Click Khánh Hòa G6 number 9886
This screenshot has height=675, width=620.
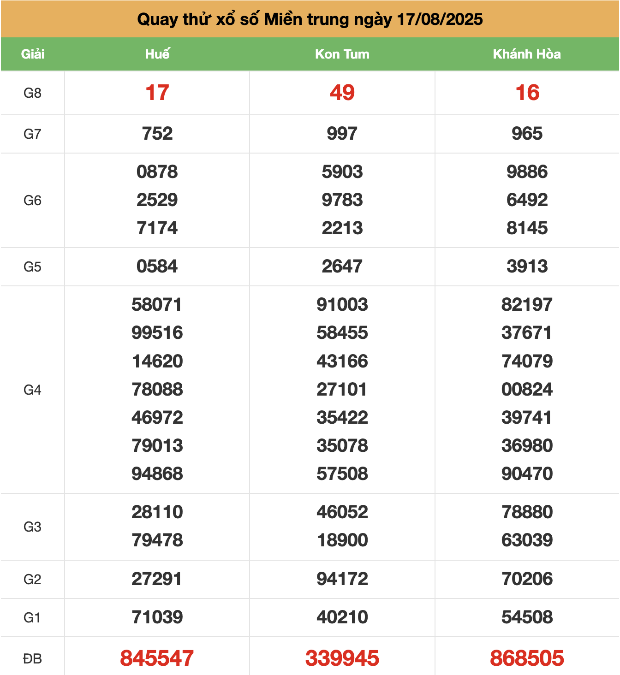527,172
